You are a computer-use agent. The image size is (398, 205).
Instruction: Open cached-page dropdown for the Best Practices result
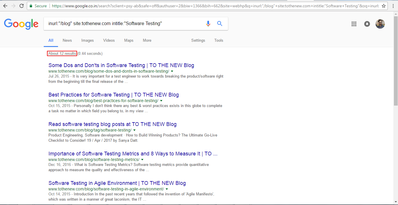pos(161,100)
